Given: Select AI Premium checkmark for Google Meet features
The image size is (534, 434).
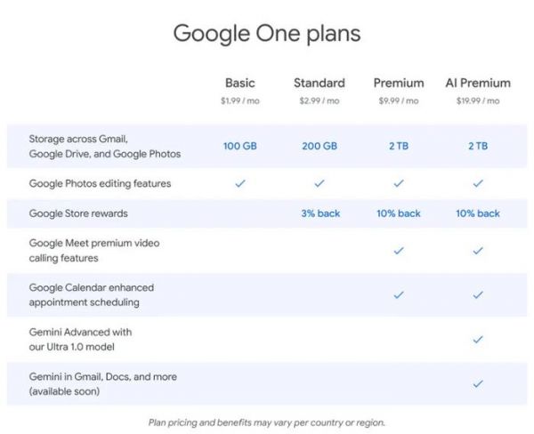Looking at the screenshot, I should pos(478,251).
